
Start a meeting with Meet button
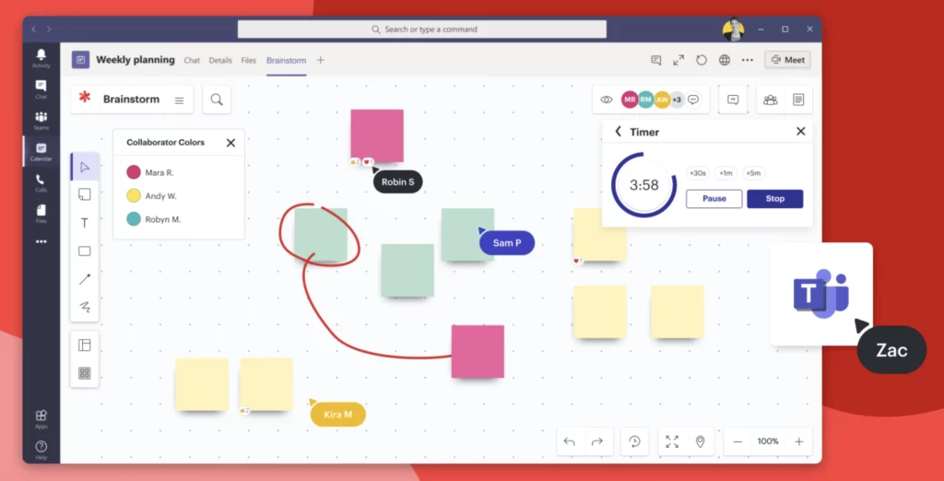tap(787, 60)
